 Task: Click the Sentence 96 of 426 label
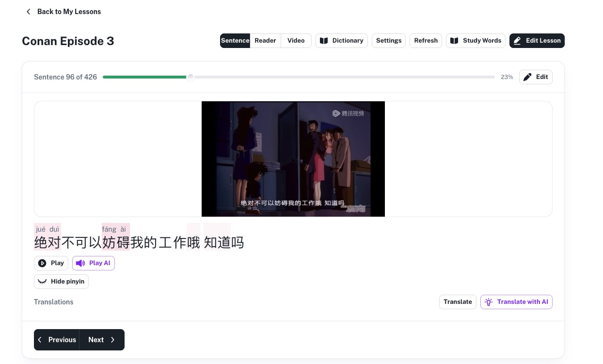click(65, 77)
